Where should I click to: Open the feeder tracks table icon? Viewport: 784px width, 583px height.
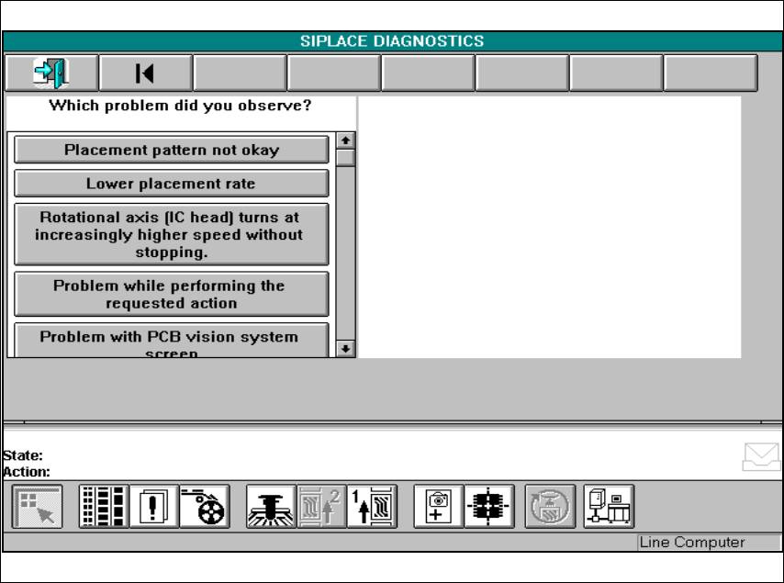coord(104,507)
